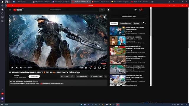The width and height of the screenshot is (189, 106).
Task: Switch keyboard language indicator РУС
Action: tap(178, 105)
